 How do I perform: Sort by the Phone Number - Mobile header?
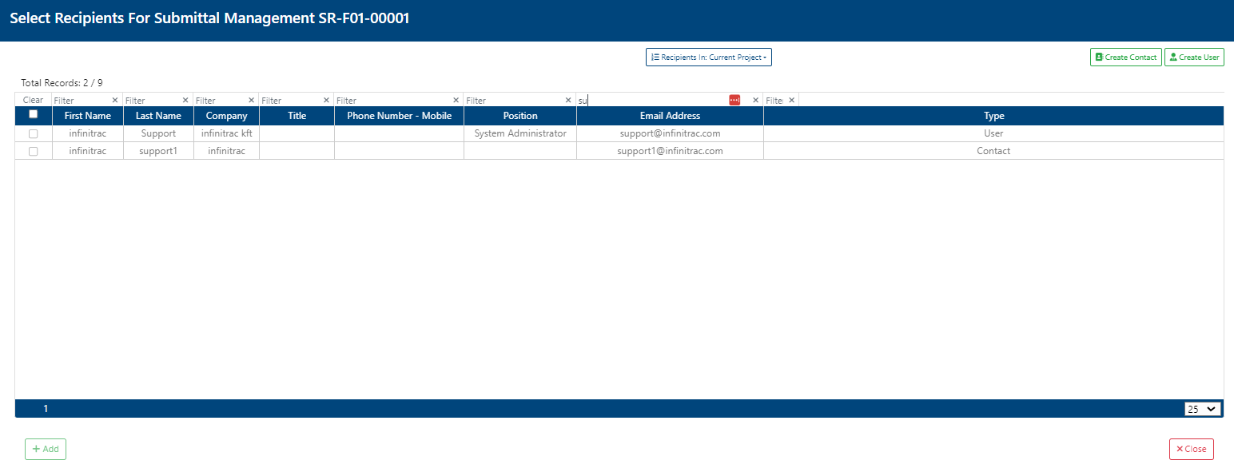[400, 116]
